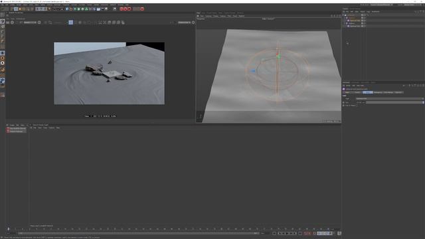The width and height of the screenshot is (425, 239).
Task: Add a Light object from toolbar
Action: (106, 9)
